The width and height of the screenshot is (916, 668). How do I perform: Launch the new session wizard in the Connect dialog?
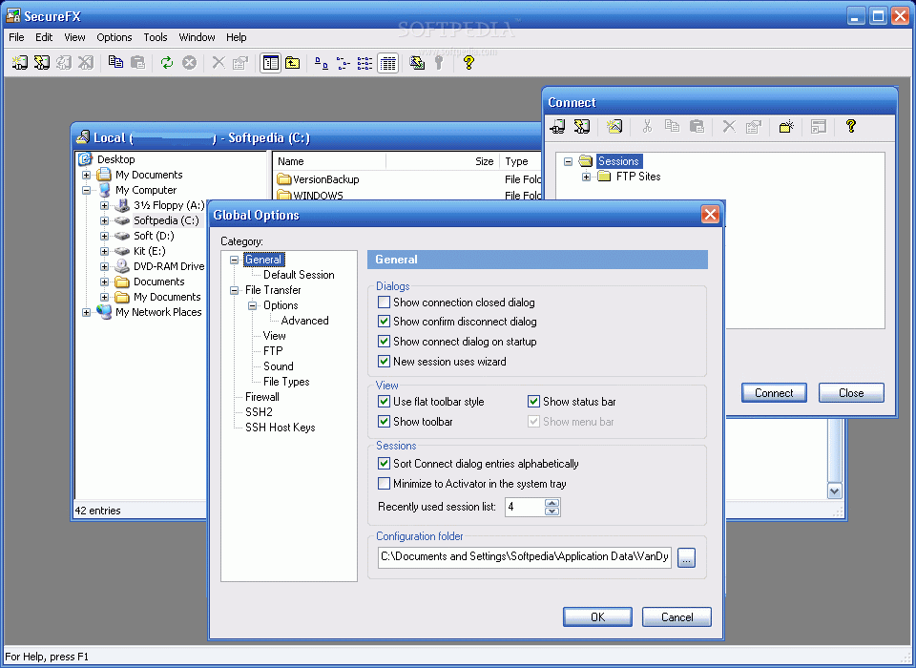615,126
